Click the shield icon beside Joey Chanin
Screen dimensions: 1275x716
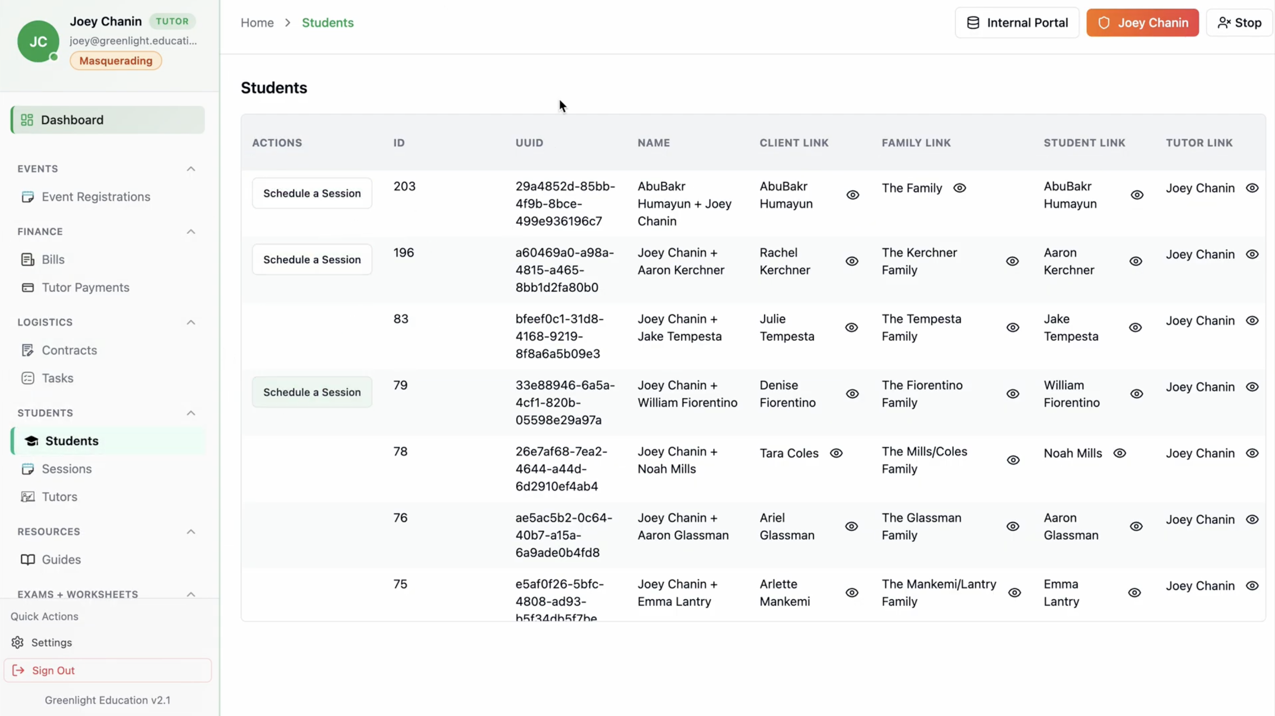point(1104,23)
